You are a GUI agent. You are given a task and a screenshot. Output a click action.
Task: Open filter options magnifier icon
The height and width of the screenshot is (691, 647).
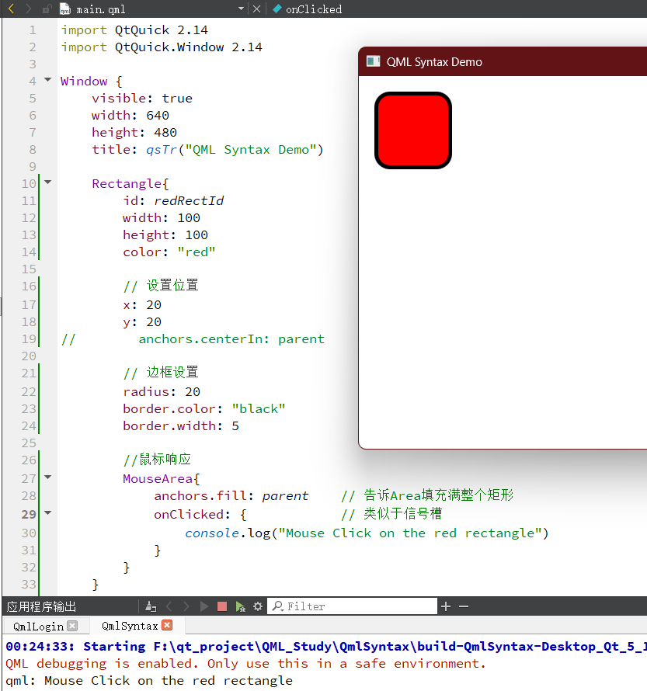click(277, 606)
